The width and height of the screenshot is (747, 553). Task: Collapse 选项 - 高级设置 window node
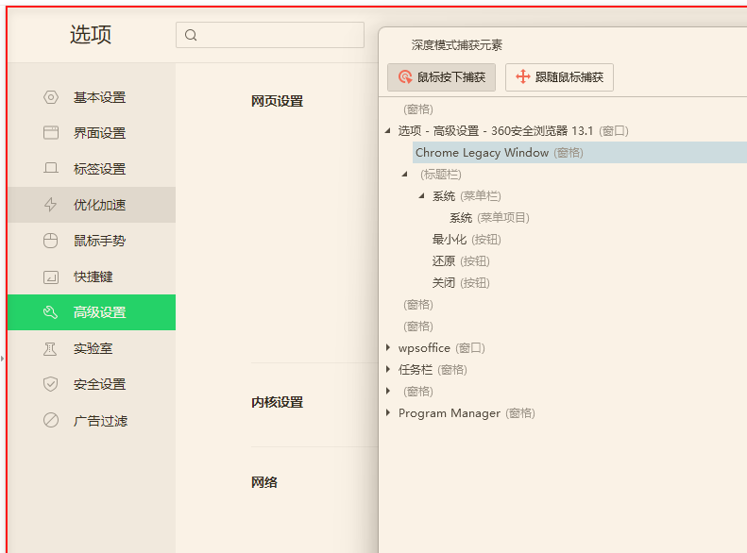point(388,130)
